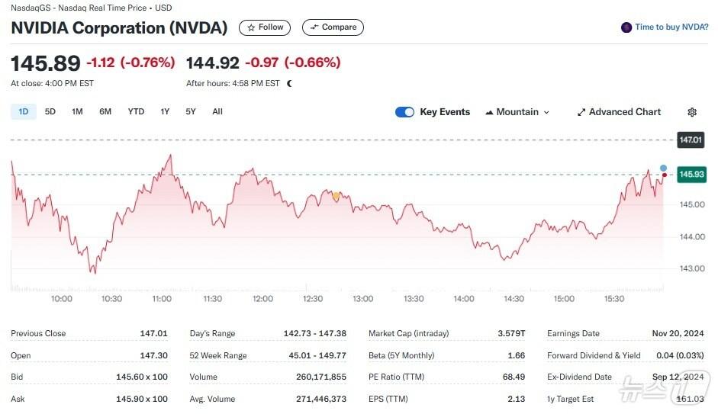Toggle the Key Events switch
Image resolution: width=718 pixels, height=414 pixels.
(404, 112)
